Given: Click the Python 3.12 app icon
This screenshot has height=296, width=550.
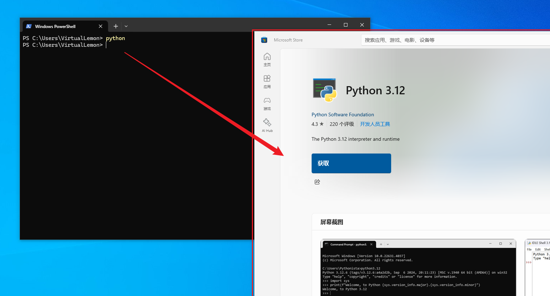Looking at the screenshot, I should (x=325, y=90).
